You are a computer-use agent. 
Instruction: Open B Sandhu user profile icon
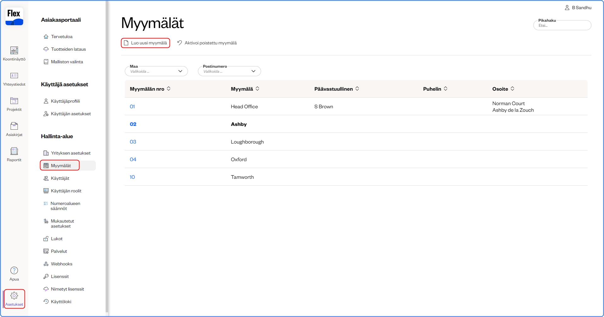point(567,8)
